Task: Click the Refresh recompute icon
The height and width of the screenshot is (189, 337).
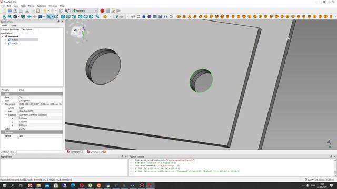Action: coord(61,10)
